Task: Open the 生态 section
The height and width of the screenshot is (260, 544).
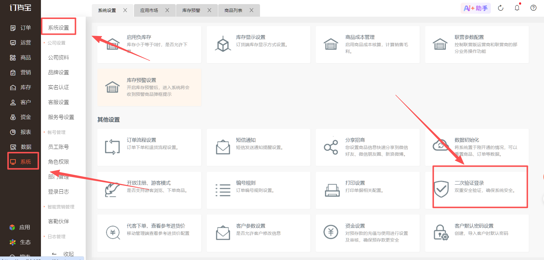Action: point(20,242)
